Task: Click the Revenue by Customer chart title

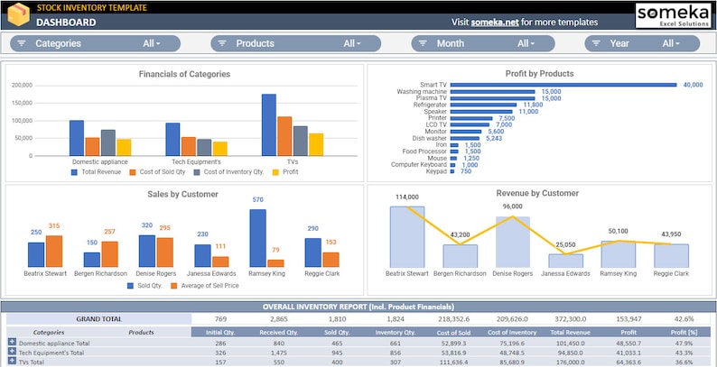Action: coord(538,193)
